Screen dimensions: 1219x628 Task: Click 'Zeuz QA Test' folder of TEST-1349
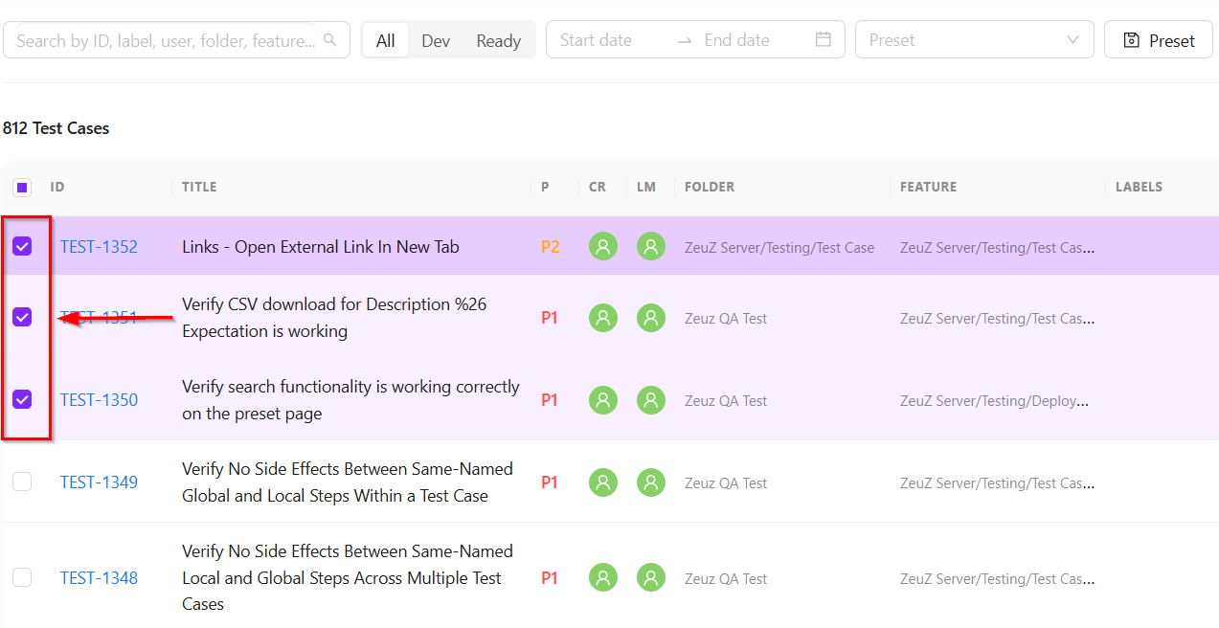click(x=726, y=483)
